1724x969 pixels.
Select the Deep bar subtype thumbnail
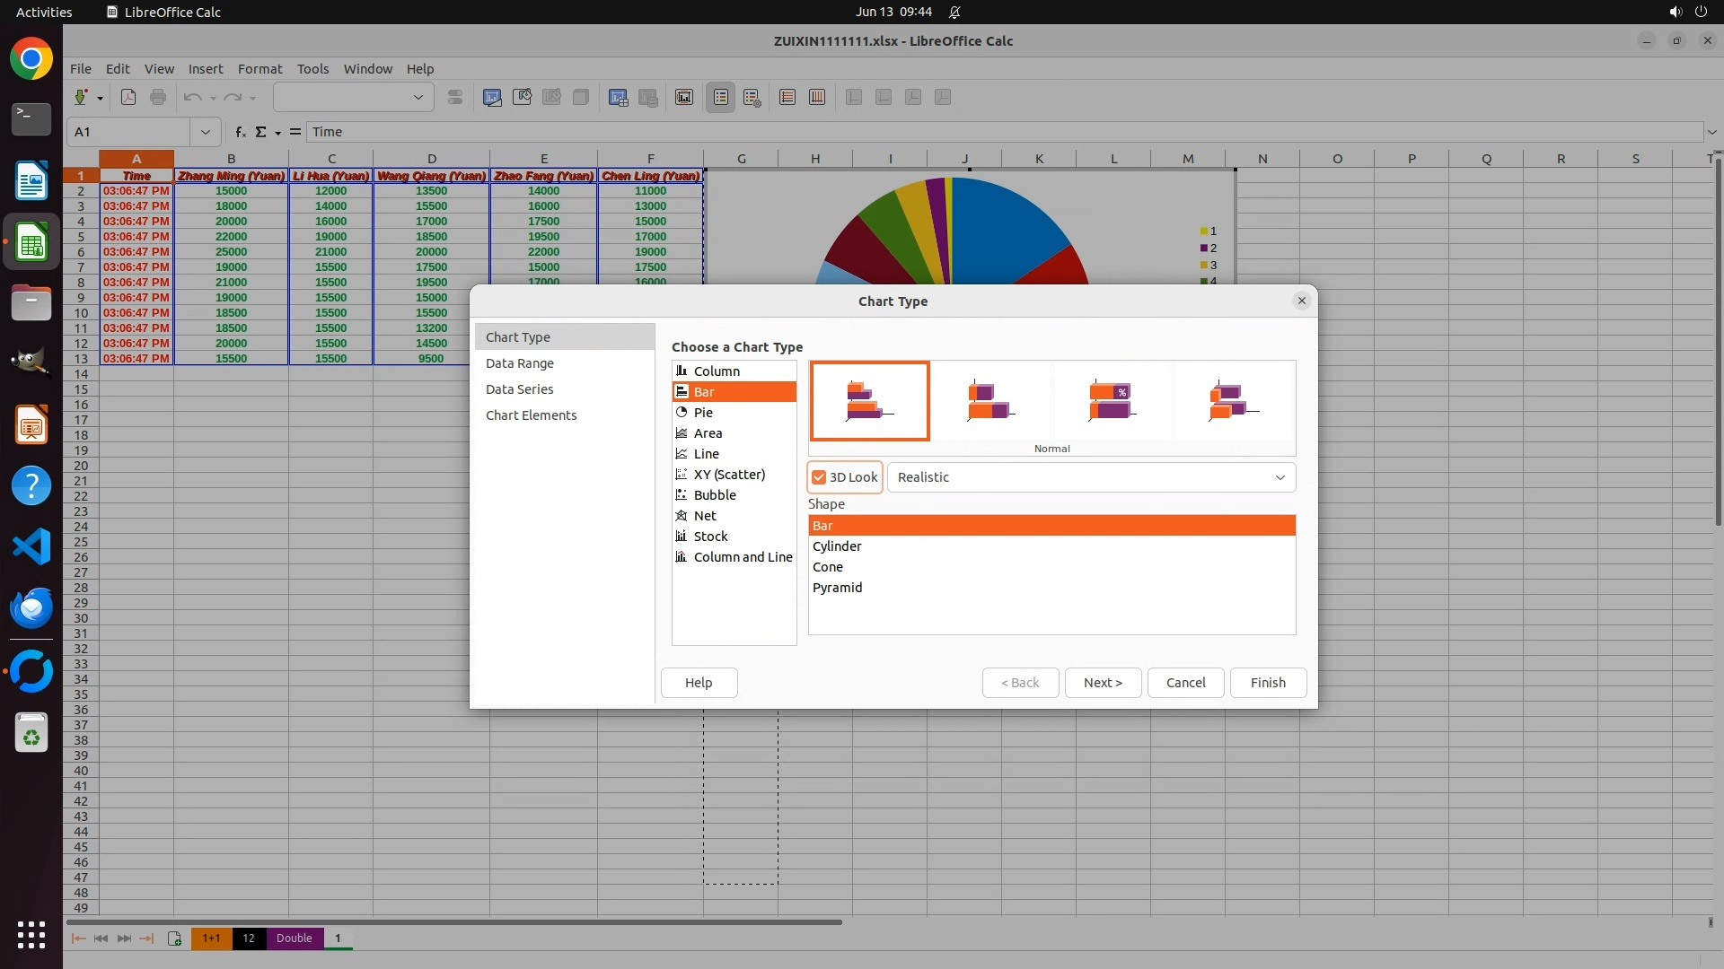(x=1234, y=401)
